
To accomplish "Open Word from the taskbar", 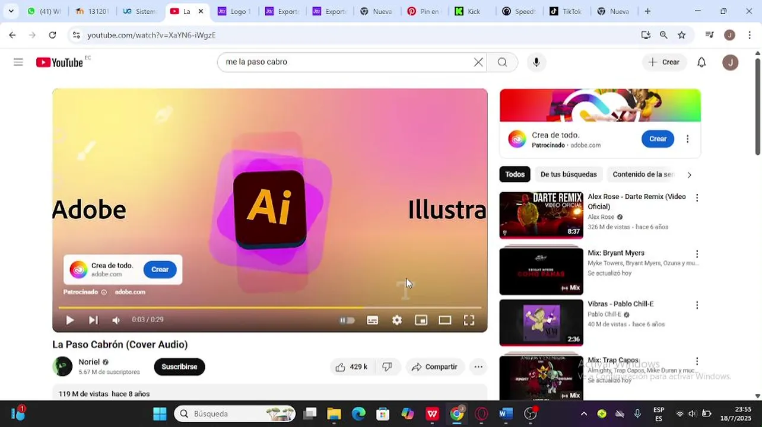I will click(506, 413).
